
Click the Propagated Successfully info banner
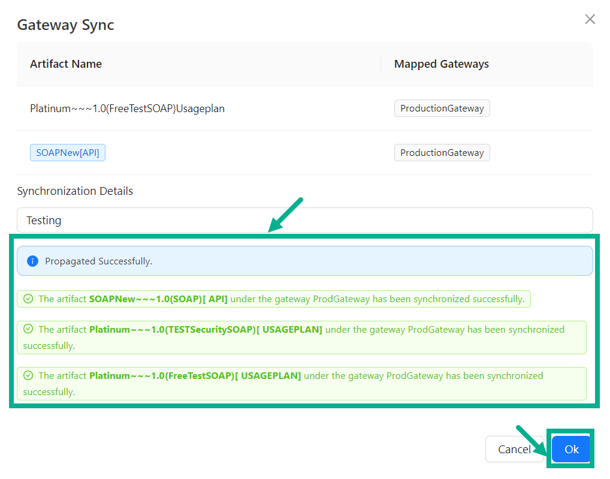coord(304,261)
